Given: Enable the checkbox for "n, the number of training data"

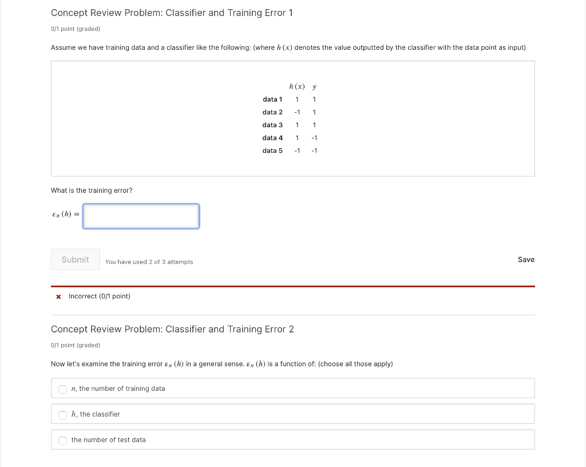Looking at the screenshot, I should (x=62, y=389).
